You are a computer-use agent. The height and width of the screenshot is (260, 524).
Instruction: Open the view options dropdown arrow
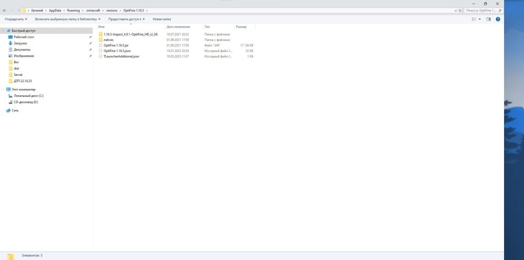(x=480, y=19)
